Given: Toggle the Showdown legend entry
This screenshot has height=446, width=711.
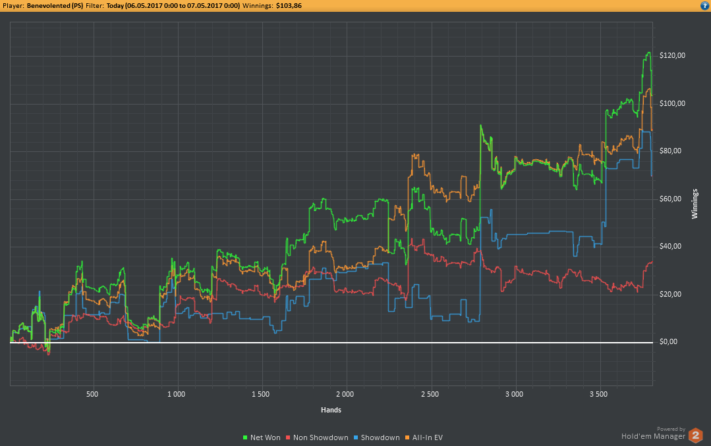Looking at the screenshot, I should (x=376, y=437).
